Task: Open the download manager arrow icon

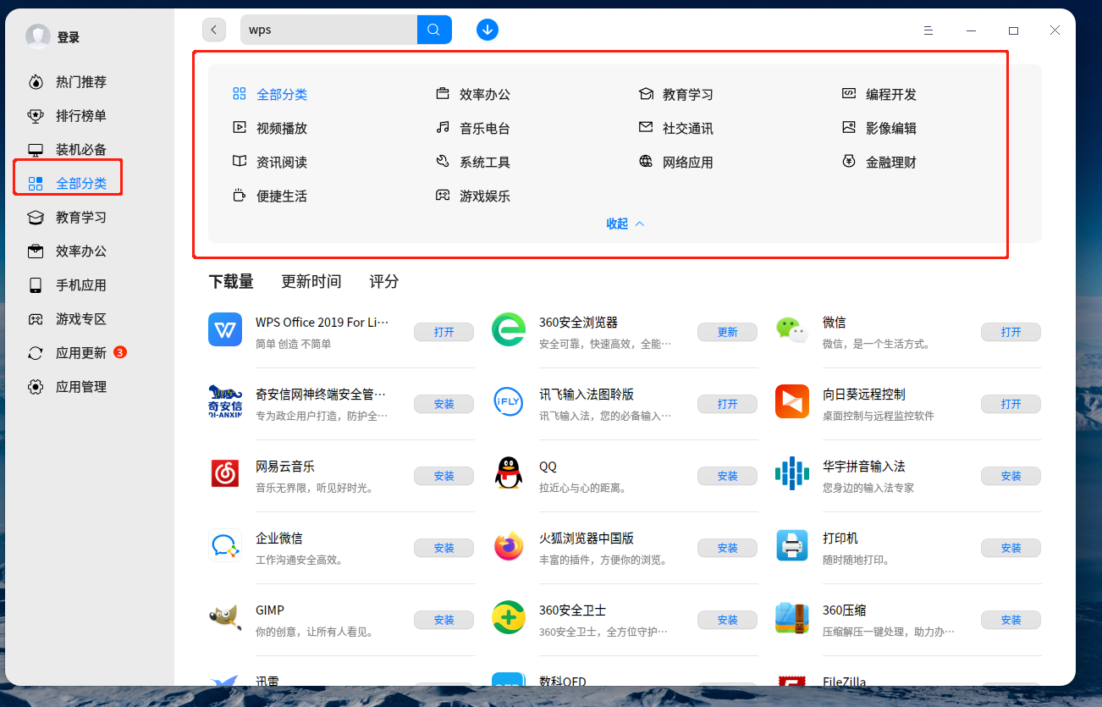Action: (x=488, y=30)
